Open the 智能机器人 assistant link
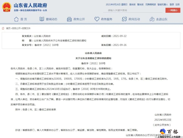The height and width of the screenshot is (138, 183). pyautogui.click(x=163, y=5)
